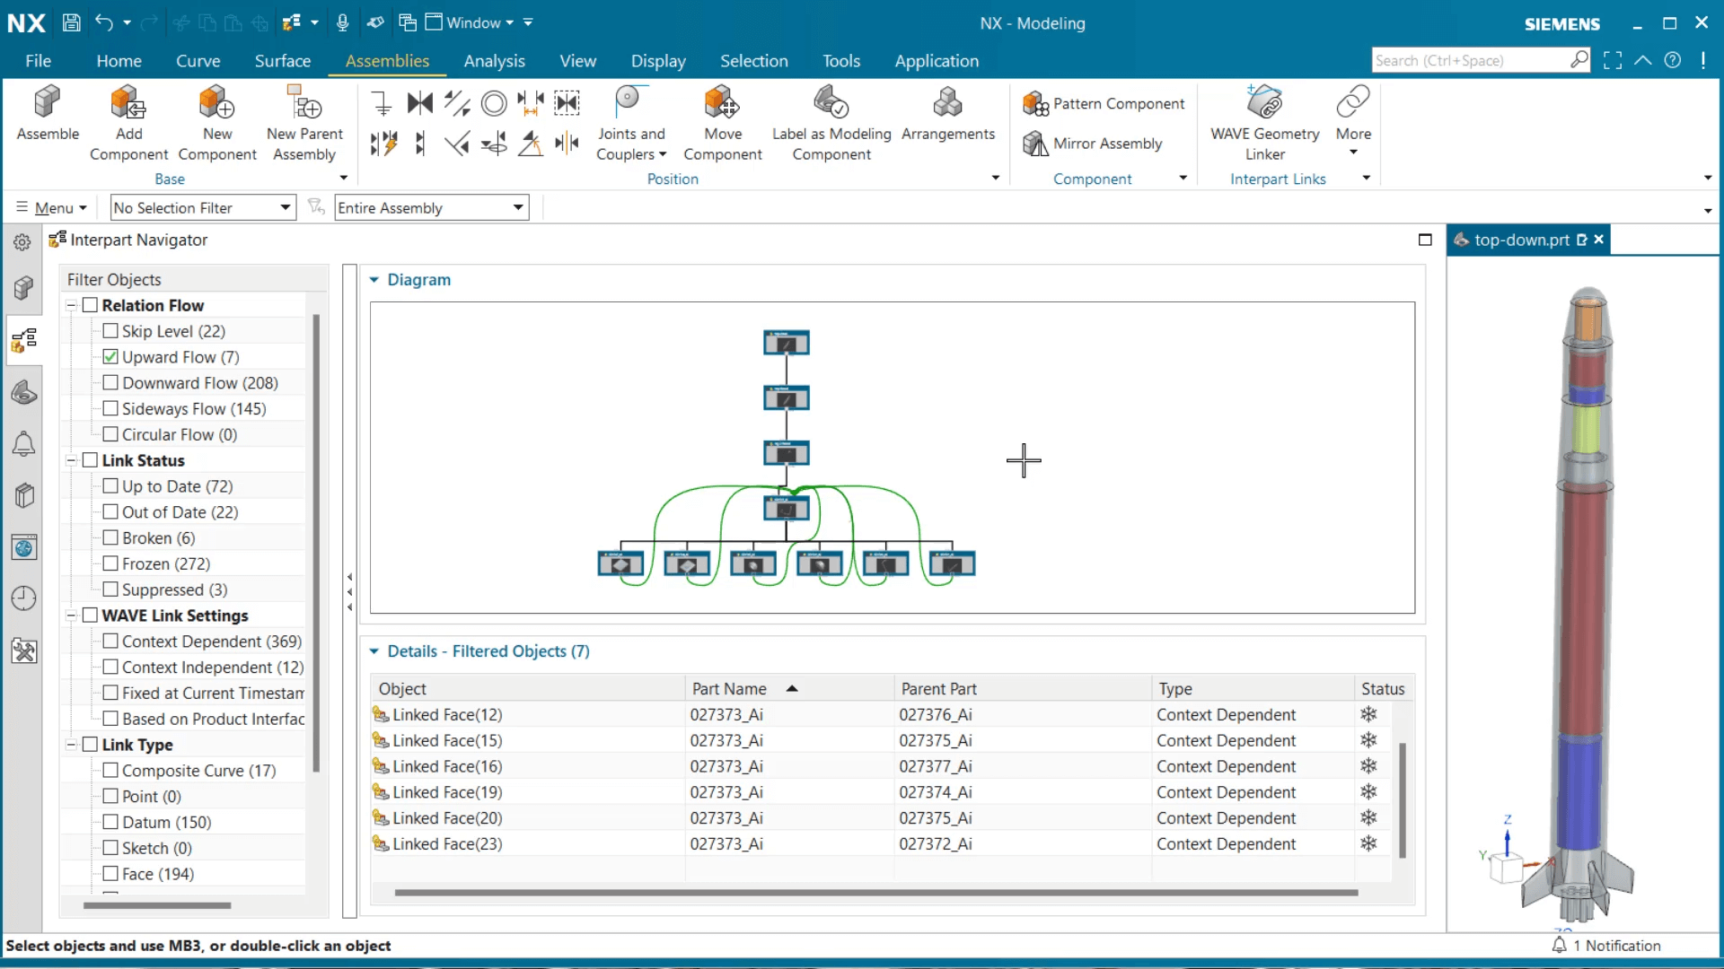
Task: Open the More dropdown in Interpart Links
Action: pyautogui.click(x=1353, y=122)
